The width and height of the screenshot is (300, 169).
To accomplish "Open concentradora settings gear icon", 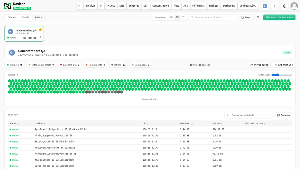I will [x=258, y=17].
